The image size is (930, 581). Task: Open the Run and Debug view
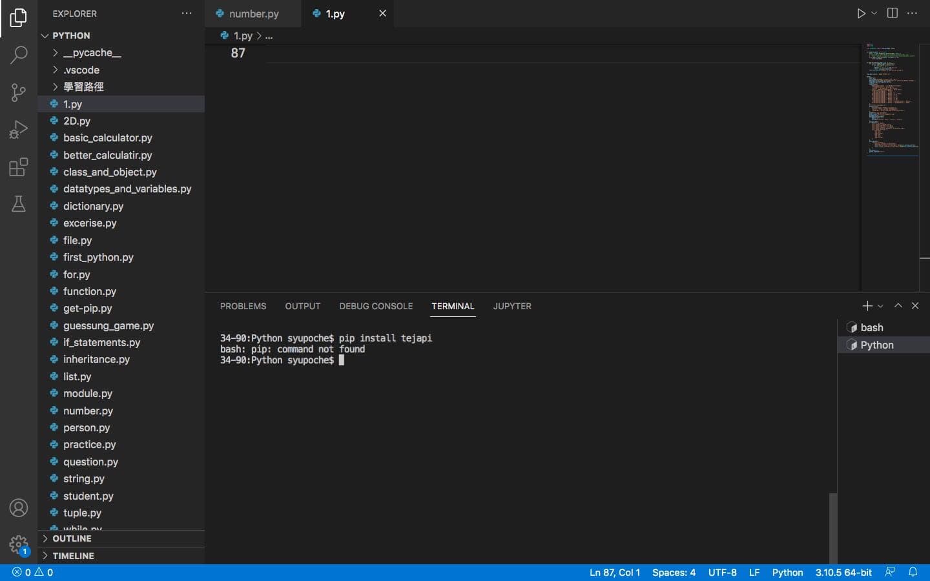tap(19, 130)
